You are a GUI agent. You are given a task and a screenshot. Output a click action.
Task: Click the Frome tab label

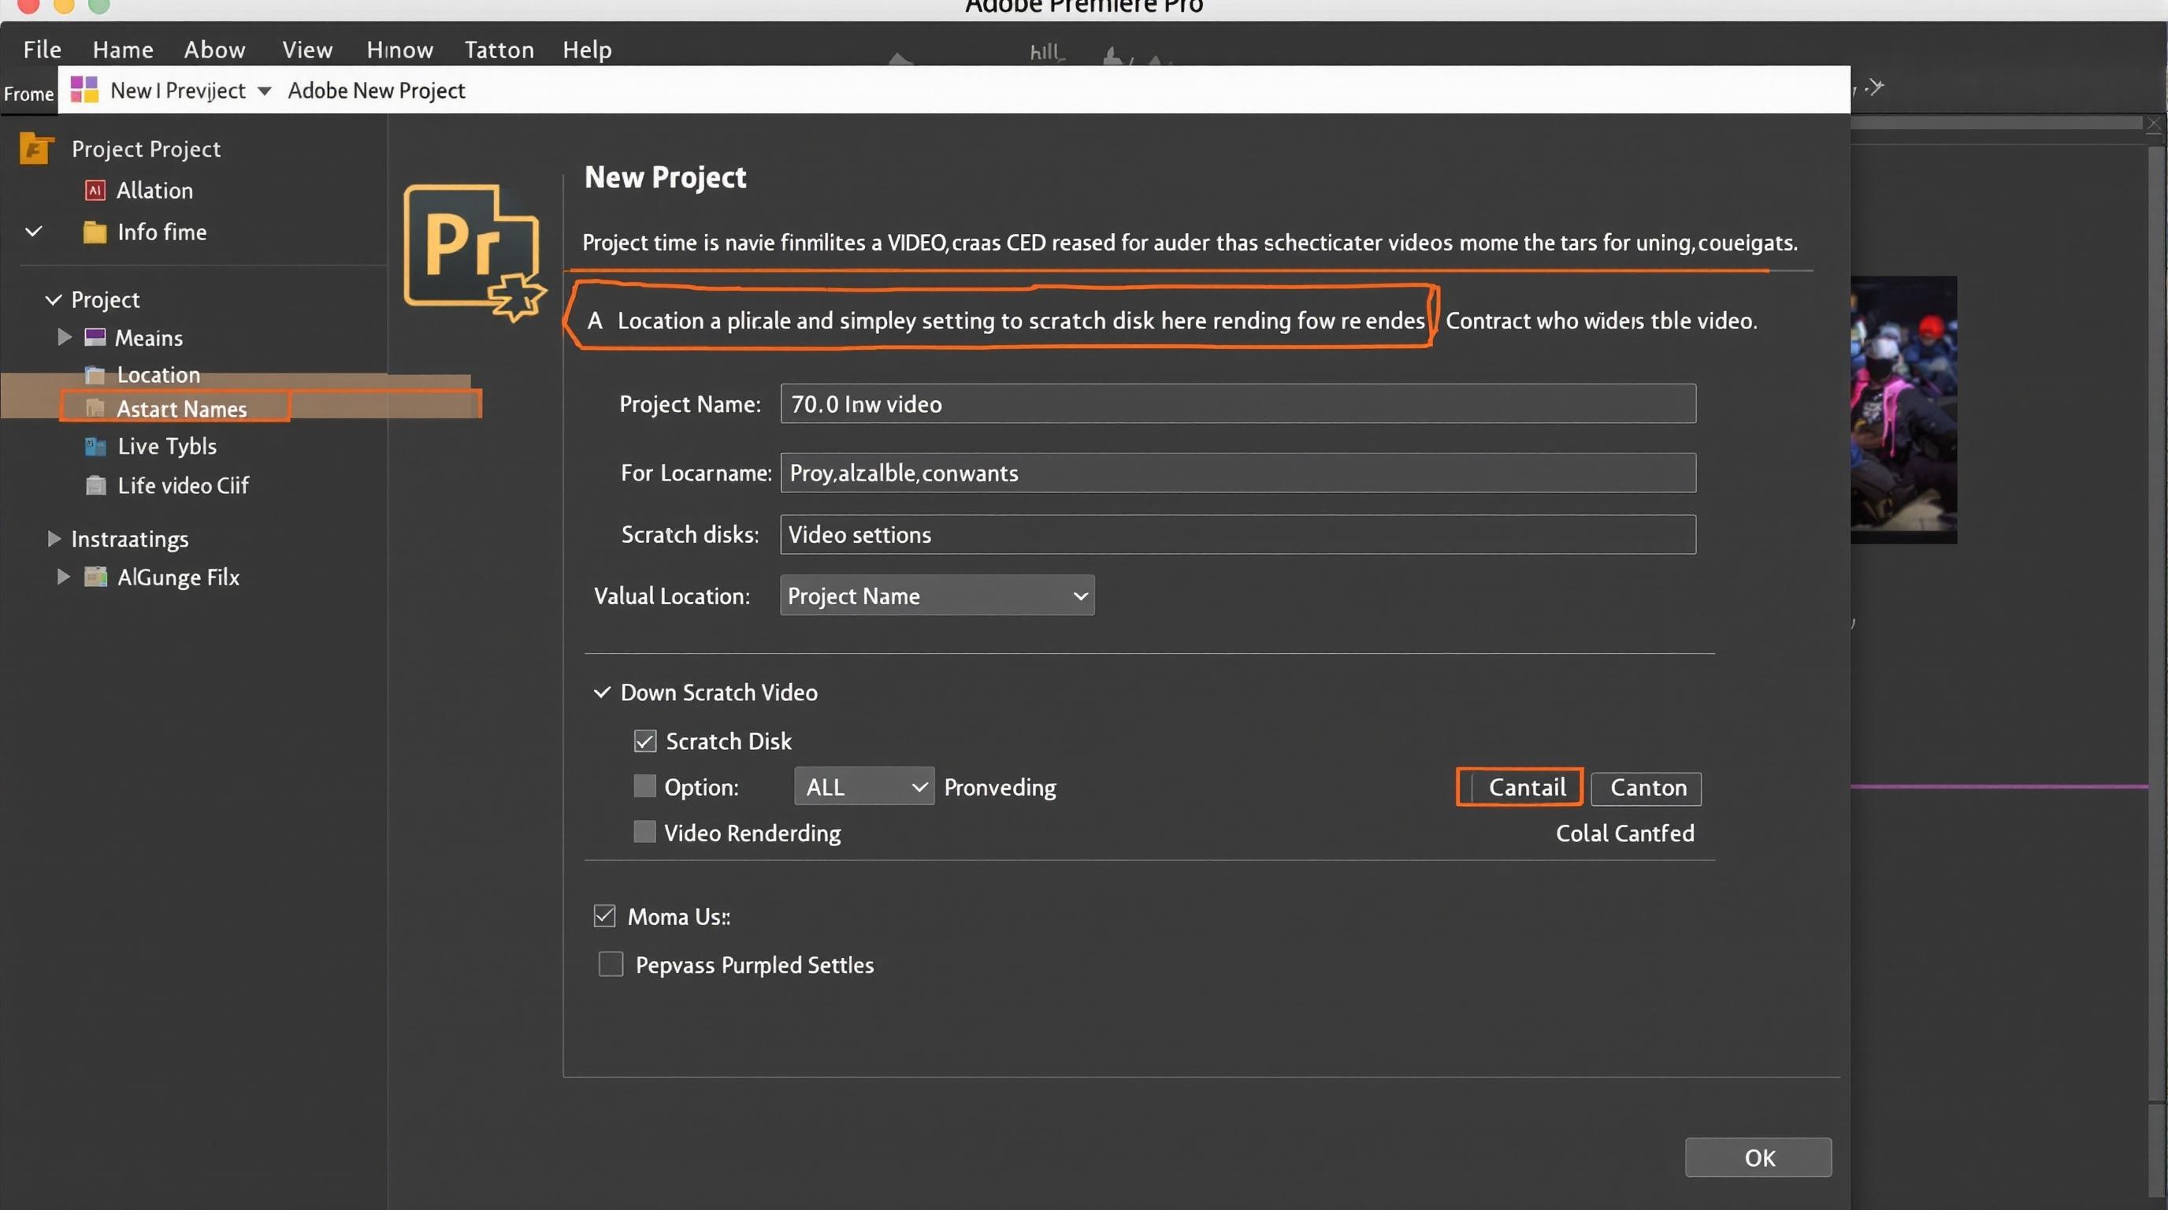click(28, 94)
